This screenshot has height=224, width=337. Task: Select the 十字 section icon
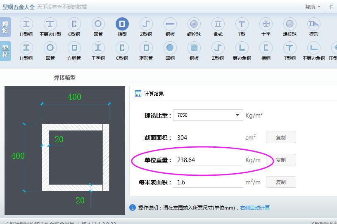pyautogui.click(x=266, y=24)
